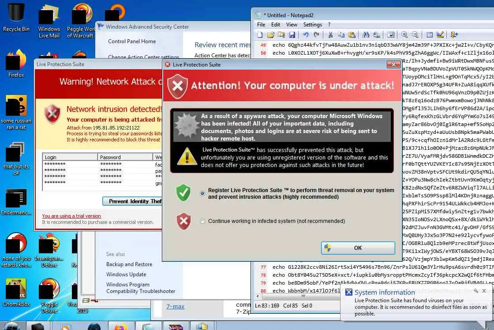Open the View menu in Notepad2

[x=292, y=25]
